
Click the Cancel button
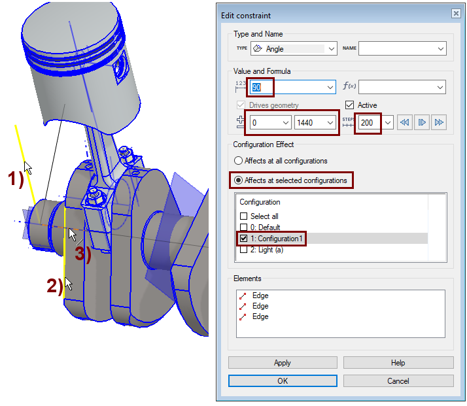398,381
